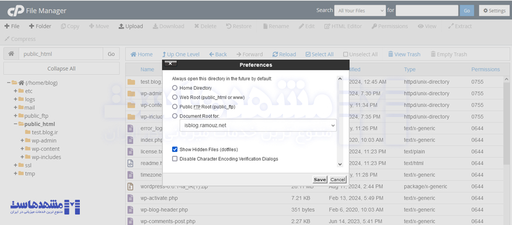Click Up One Level
This screenshot has height=225, width=512.
[x=181, y=55]
